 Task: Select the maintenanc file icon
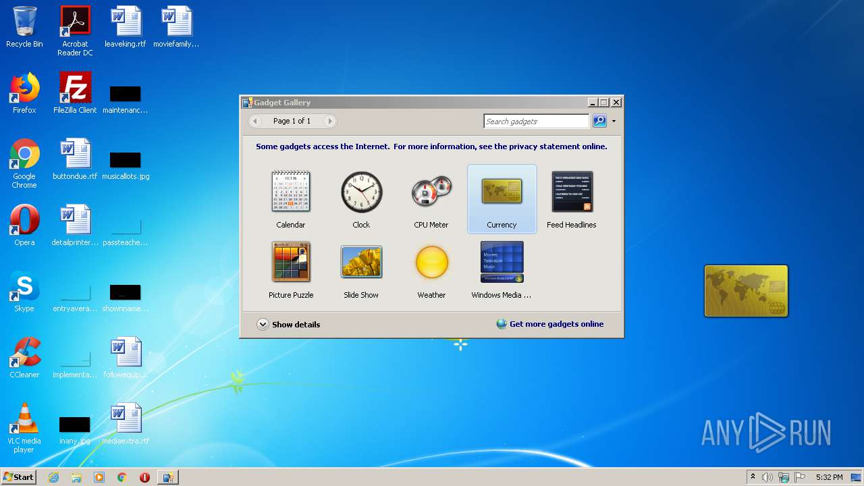click(126, 100)
